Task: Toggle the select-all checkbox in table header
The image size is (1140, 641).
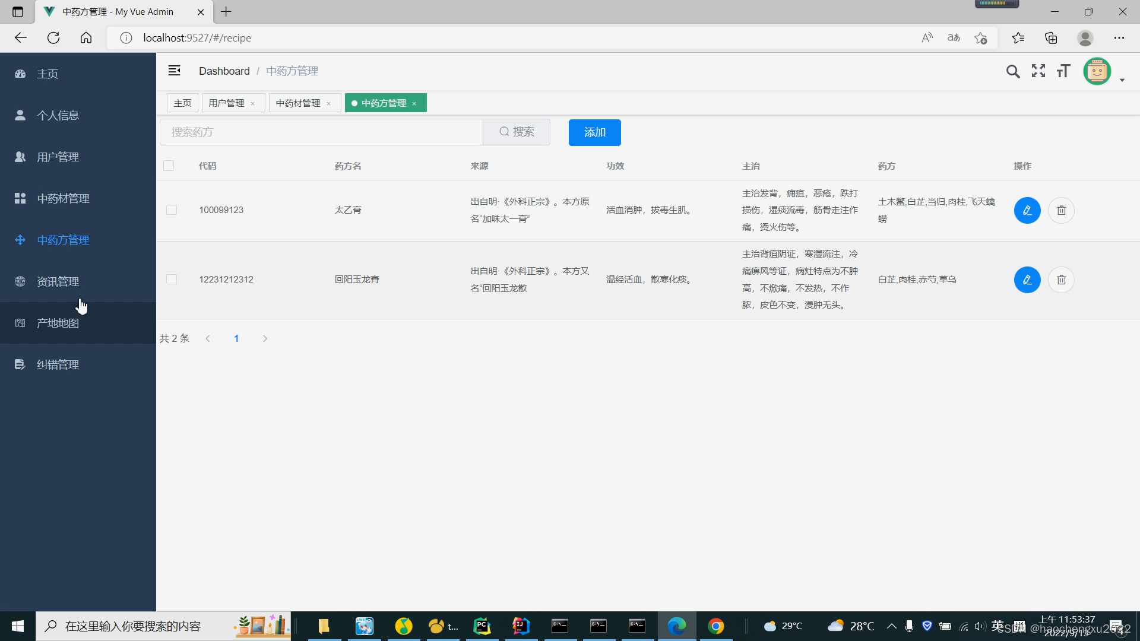Action: tap(169, 166)
